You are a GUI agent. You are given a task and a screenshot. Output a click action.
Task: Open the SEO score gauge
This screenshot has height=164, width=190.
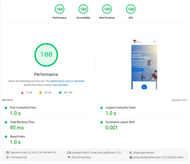pyautogui.click(x=130, y=9)
